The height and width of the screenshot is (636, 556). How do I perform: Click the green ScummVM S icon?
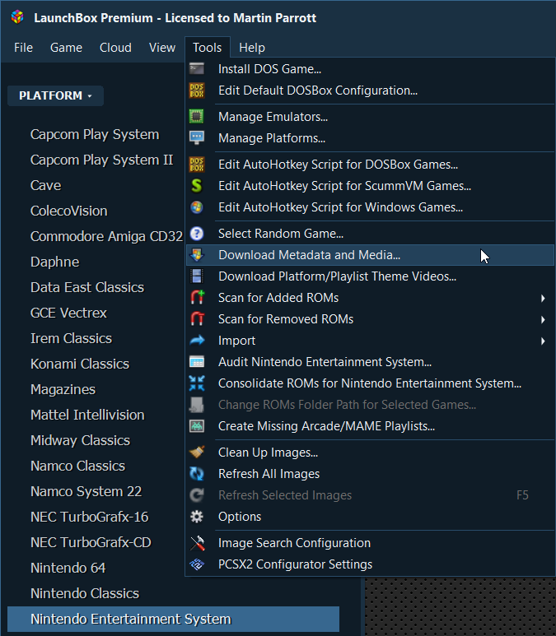tap(197, 186)
